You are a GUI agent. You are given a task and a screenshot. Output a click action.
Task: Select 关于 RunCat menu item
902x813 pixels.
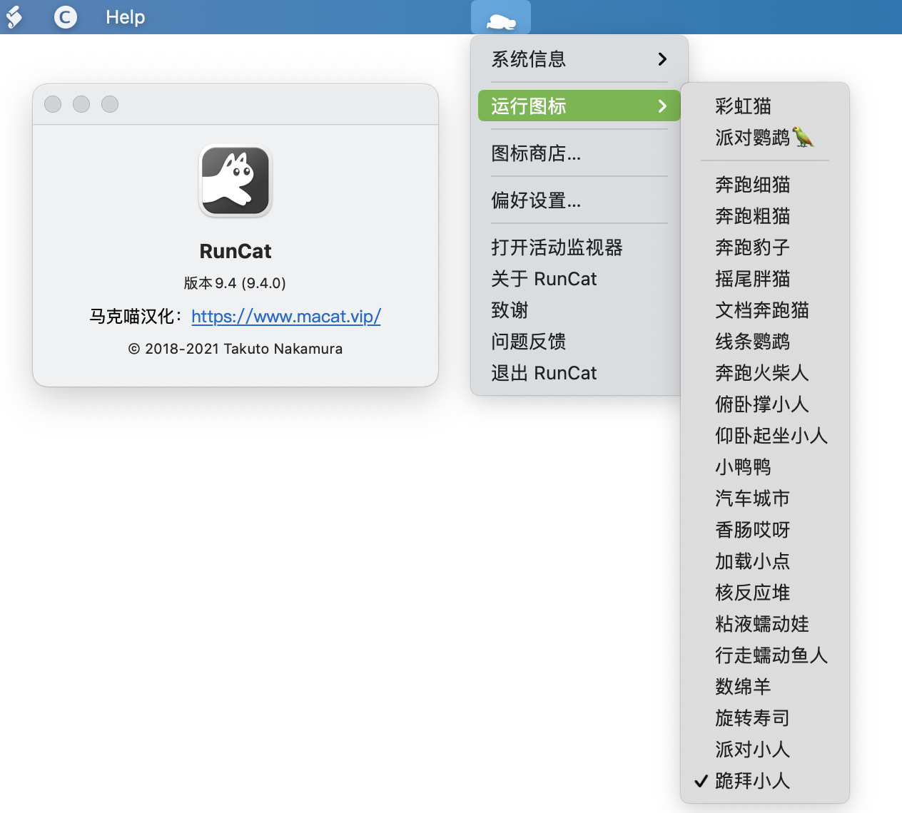[544, 279]
